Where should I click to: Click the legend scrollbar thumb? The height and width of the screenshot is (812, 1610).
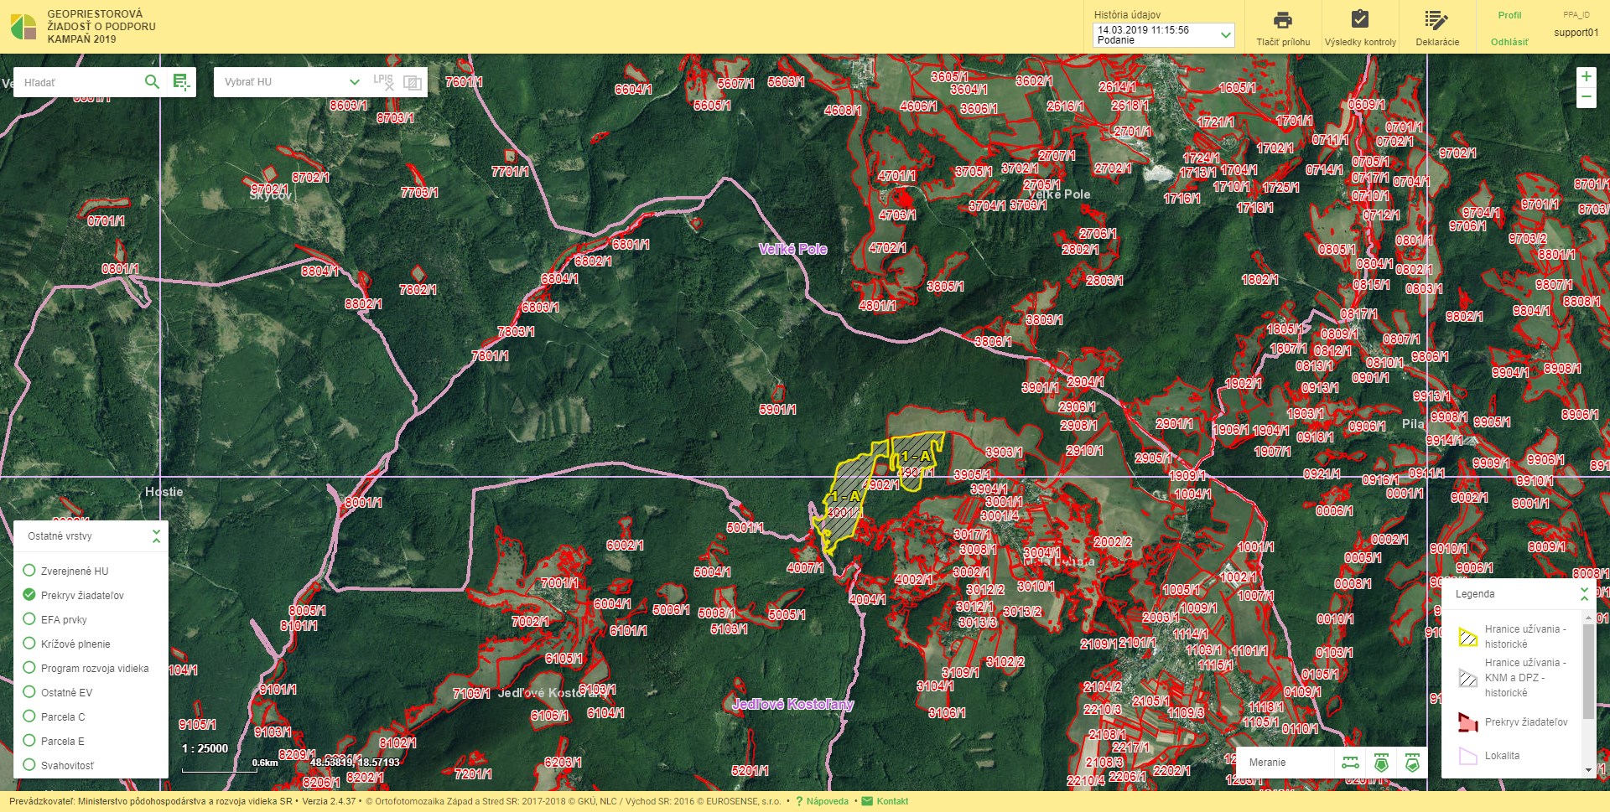pyautogui.click(x=1588, y=670)
